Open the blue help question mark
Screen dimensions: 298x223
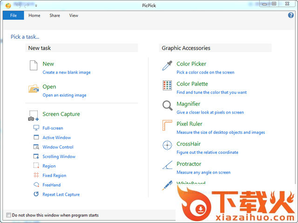tap(291, 15)
